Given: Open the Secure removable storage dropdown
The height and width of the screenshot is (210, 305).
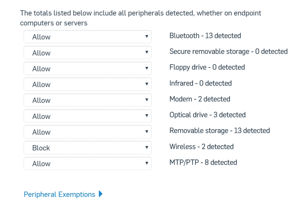Looking at the screenshot, I should click(88, 53).
